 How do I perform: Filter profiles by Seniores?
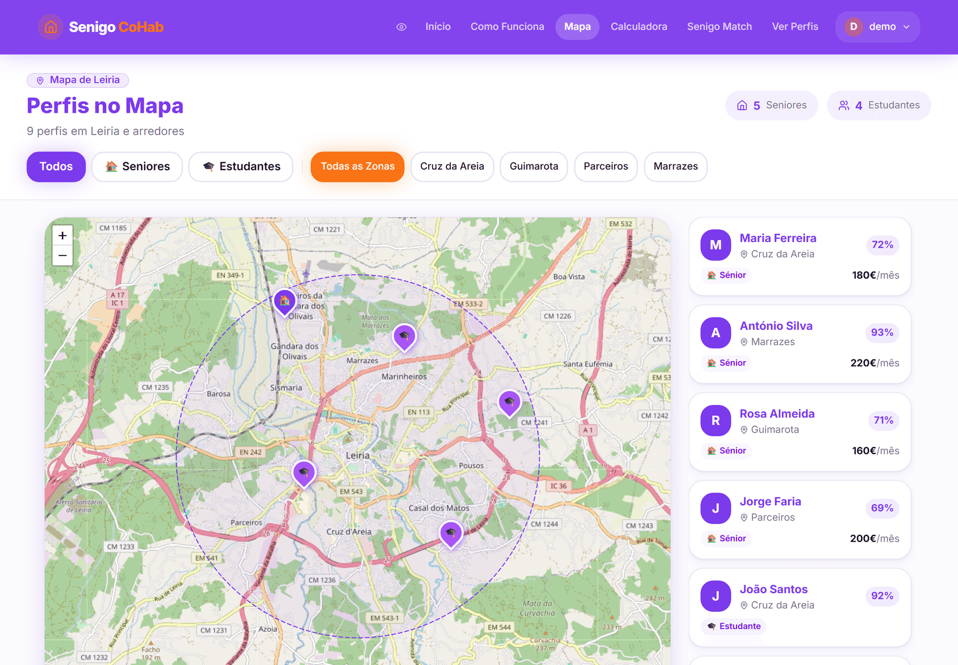(x=137, y=167)
